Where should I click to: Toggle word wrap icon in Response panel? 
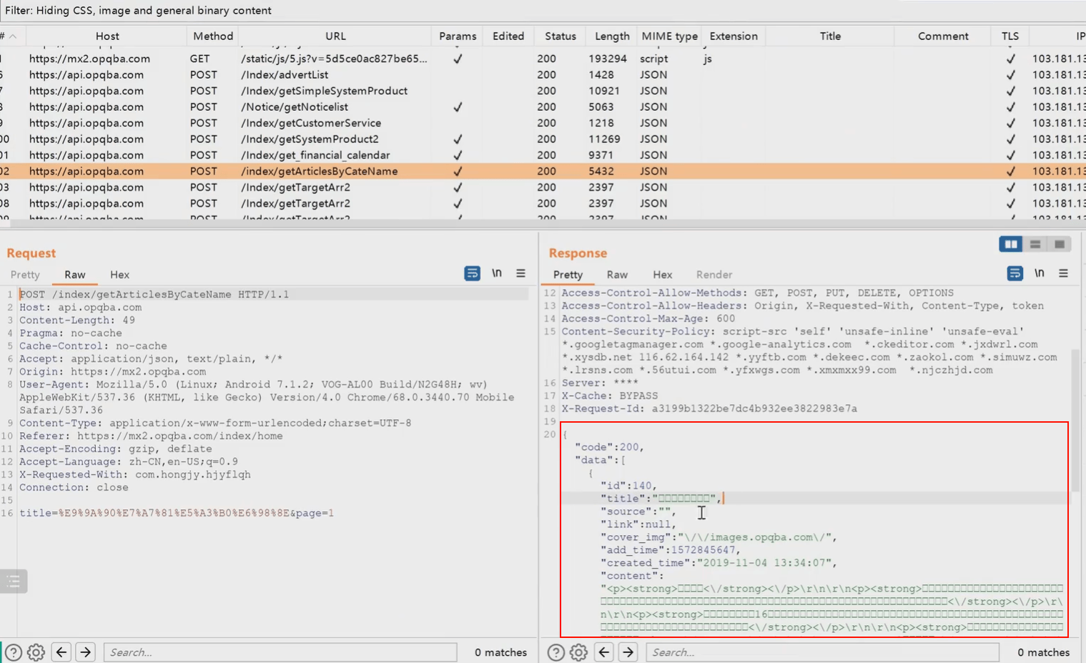1015,273
